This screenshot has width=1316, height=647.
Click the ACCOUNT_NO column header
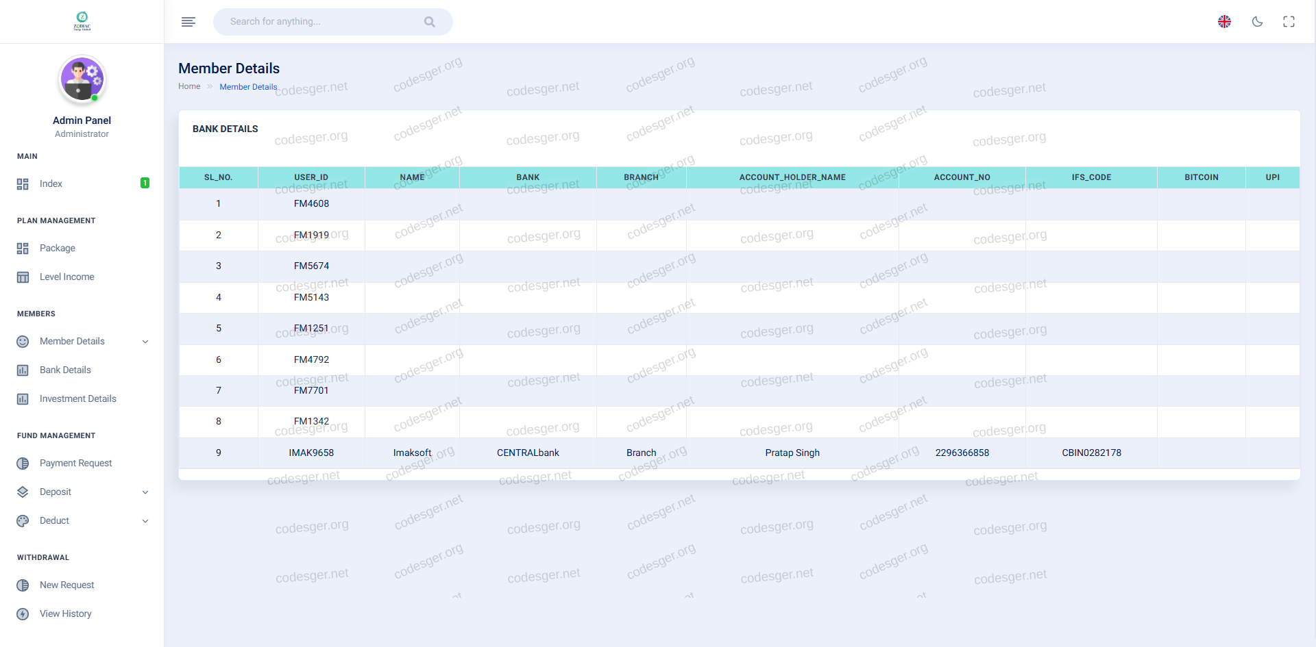pyautogui.click(x=962, y=177)
